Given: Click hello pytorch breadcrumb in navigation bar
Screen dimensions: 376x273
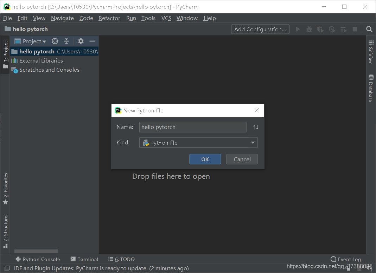Looking at the screenshot, I should 26,29.
